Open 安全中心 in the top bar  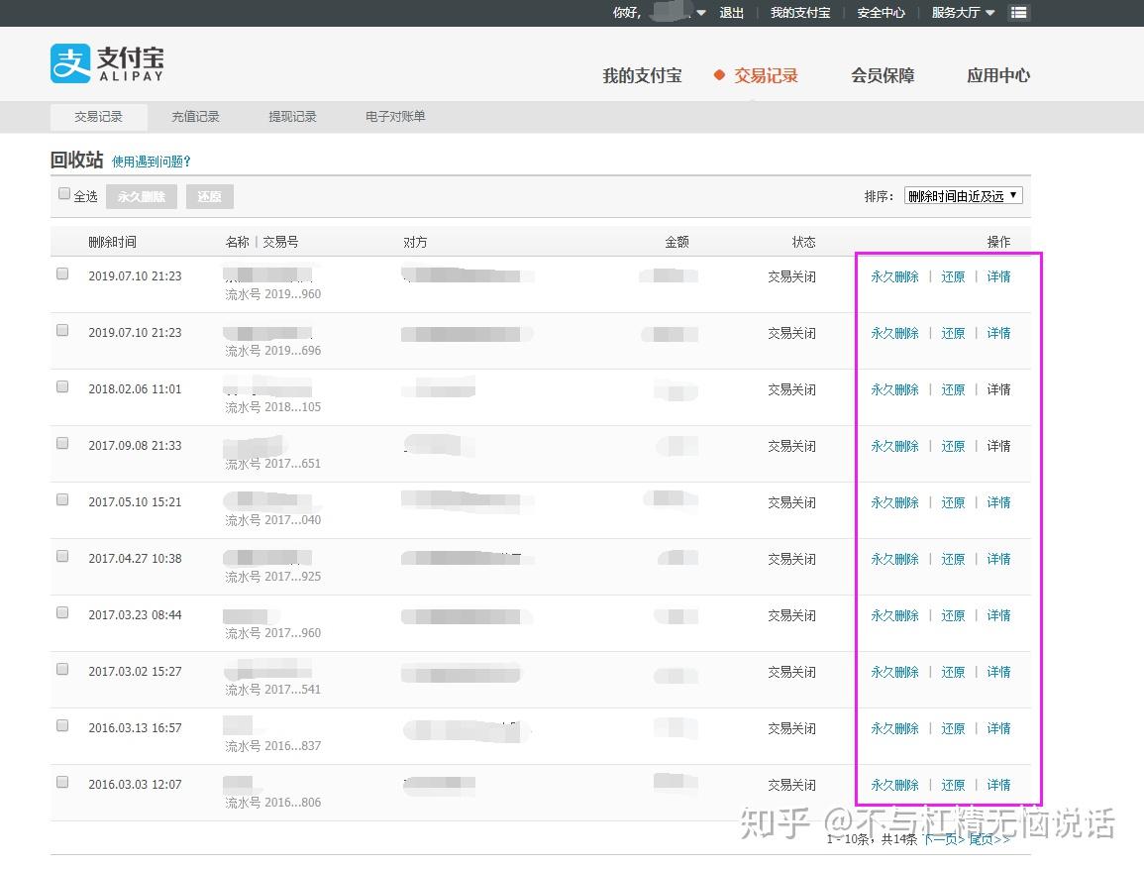881,13
